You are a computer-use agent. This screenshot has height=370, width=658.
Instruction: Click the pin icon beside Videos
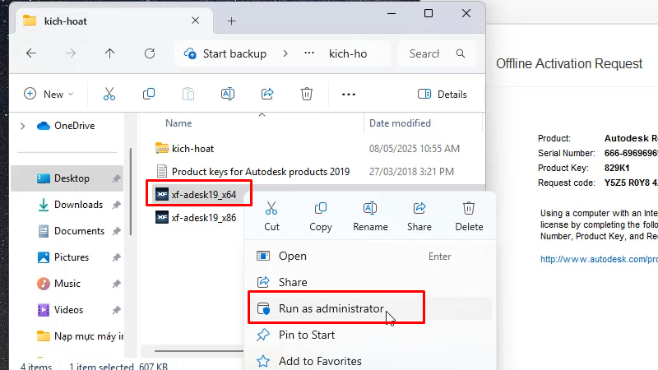[116, 310]
